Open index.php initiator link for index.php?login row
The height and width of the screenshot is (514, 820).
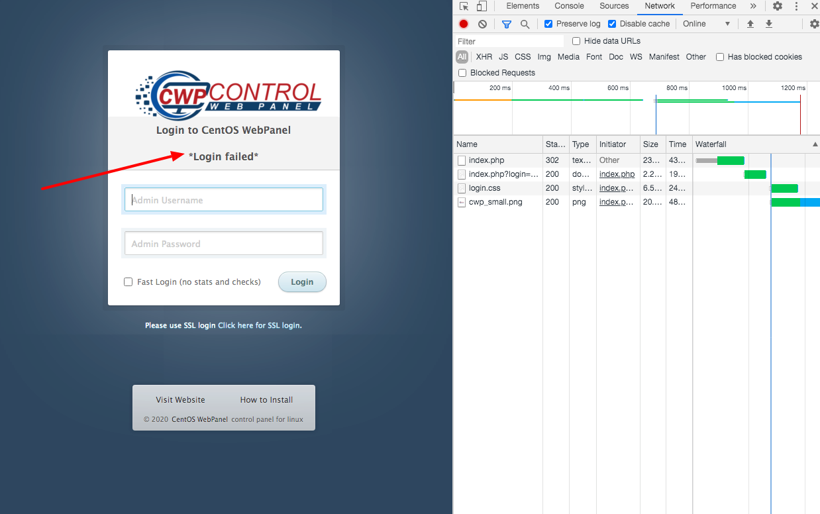(x=617, y=174)
